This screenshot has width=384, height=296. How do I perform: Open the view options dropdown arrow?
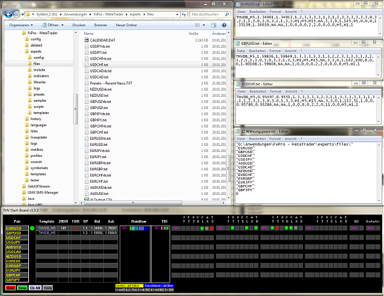click(204, 25)
